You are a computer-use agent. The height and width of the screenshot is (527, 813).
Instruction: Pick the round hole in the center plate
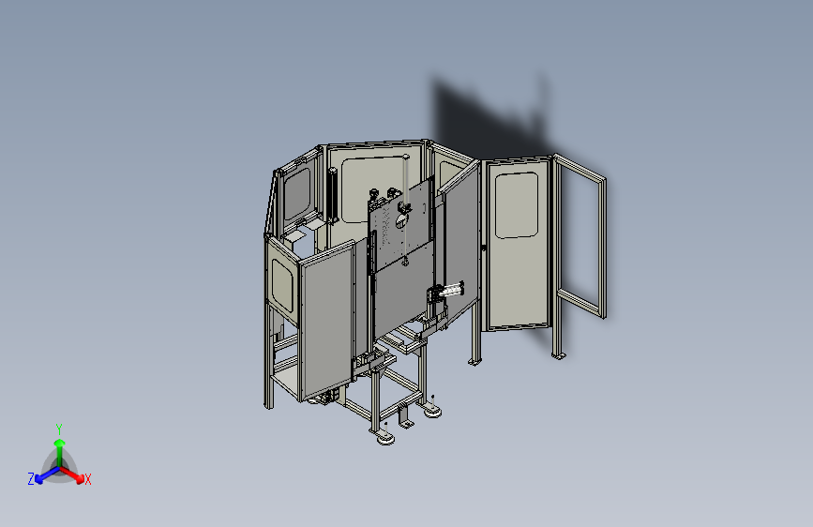click(401, 222)
